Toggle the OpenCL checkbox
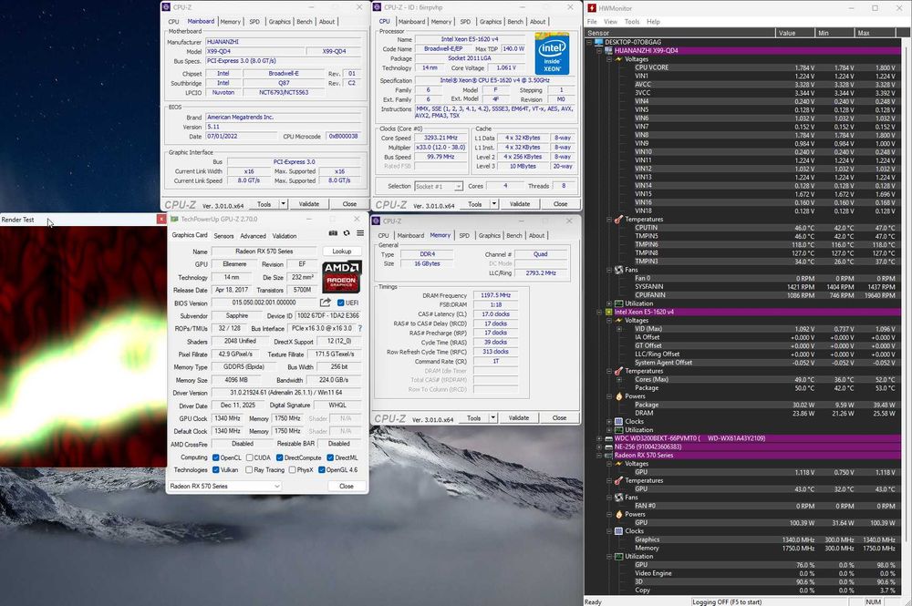 [216, 457]
